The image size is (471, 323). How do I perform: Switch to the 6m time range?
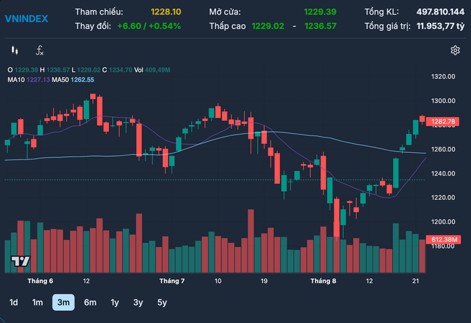90,302
